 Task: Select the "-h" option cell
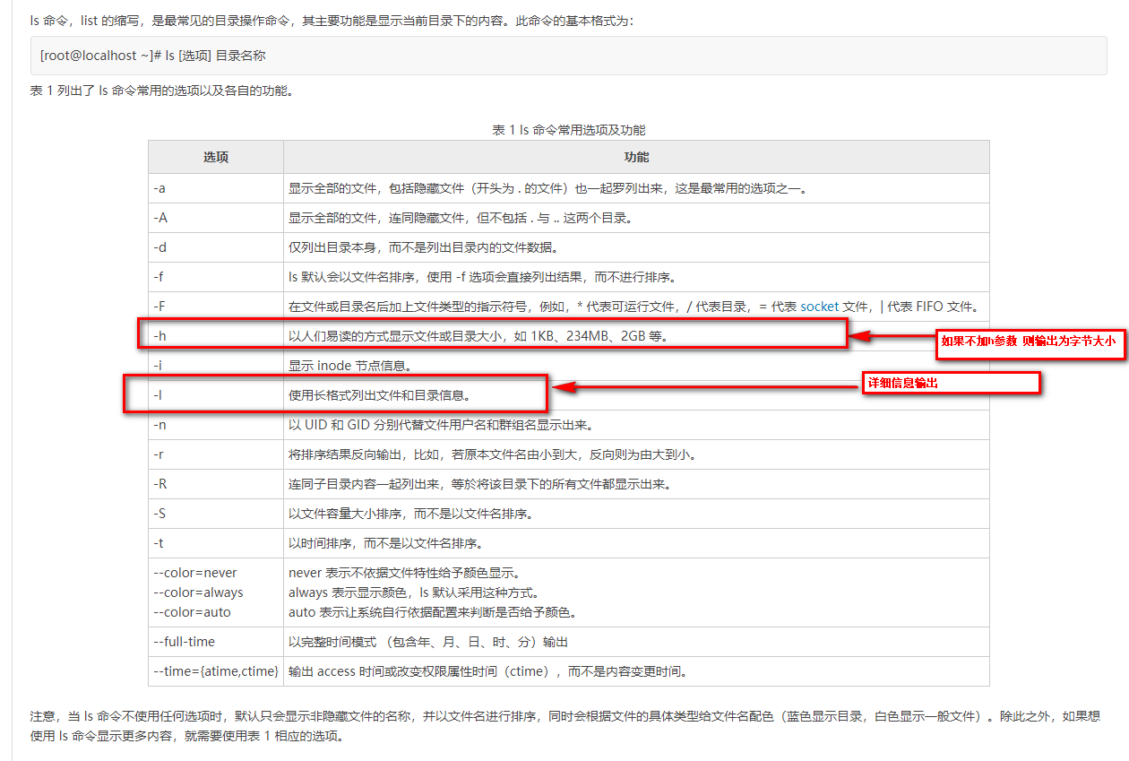(216, 336)
